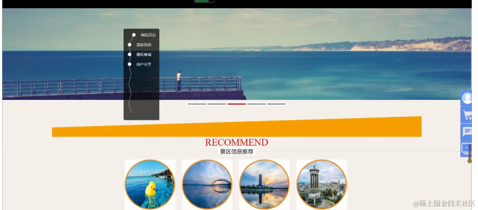Open the rubber duck pool thumbnail
The image size is (478, 210).
150,185
